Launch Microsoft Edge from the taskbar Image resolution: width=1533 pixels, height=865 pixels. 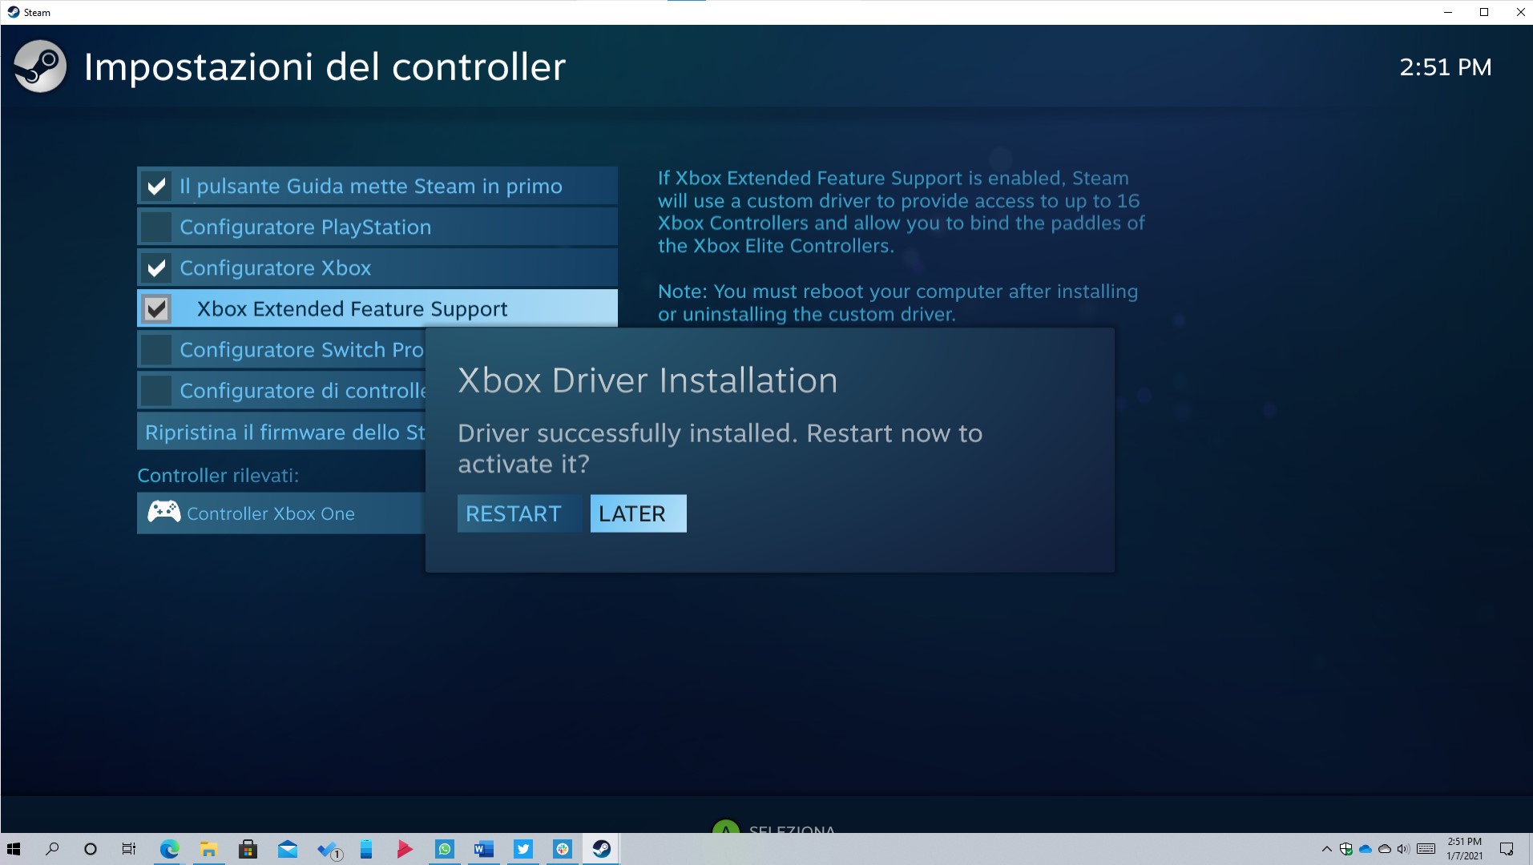pos(169,849)
